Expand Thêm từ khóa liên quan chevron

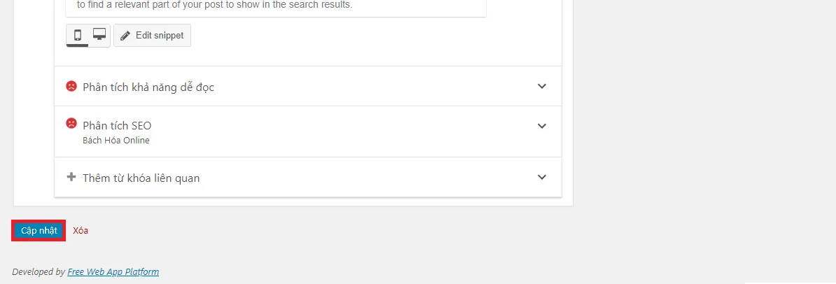[542, 178]
